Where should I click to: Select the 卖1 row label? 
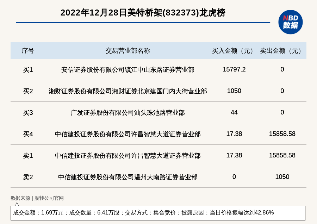click(28, 155)
